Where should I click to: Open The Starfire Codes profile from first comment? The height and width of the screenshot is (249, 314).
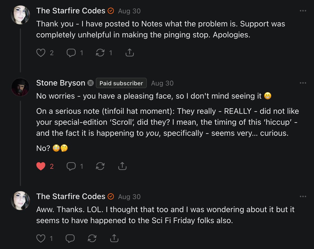(71, 11)
